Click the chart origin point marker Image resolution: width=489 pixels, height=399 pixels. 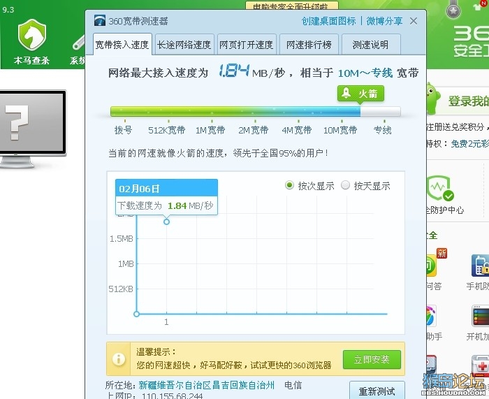[136, 314]
